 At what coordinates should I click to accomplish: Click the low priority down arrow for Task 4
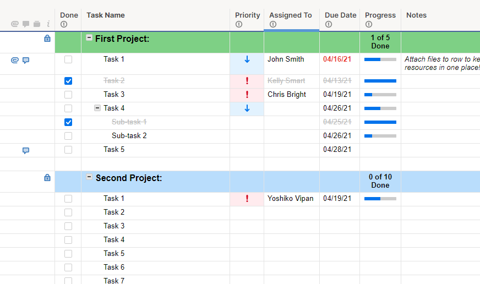point(247,108)
